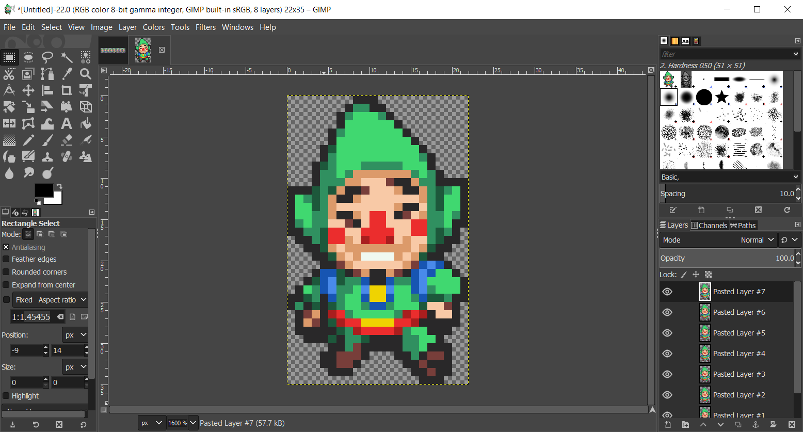Select the Flip tool
This screenshot has height=432, width=803.
[x=9, y=124]
